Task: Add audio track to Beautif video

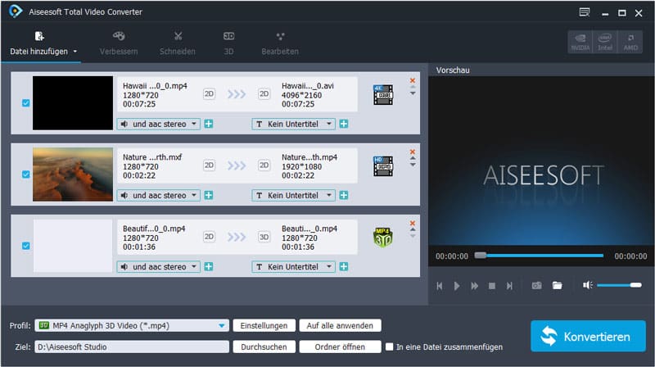Action: 209,267
